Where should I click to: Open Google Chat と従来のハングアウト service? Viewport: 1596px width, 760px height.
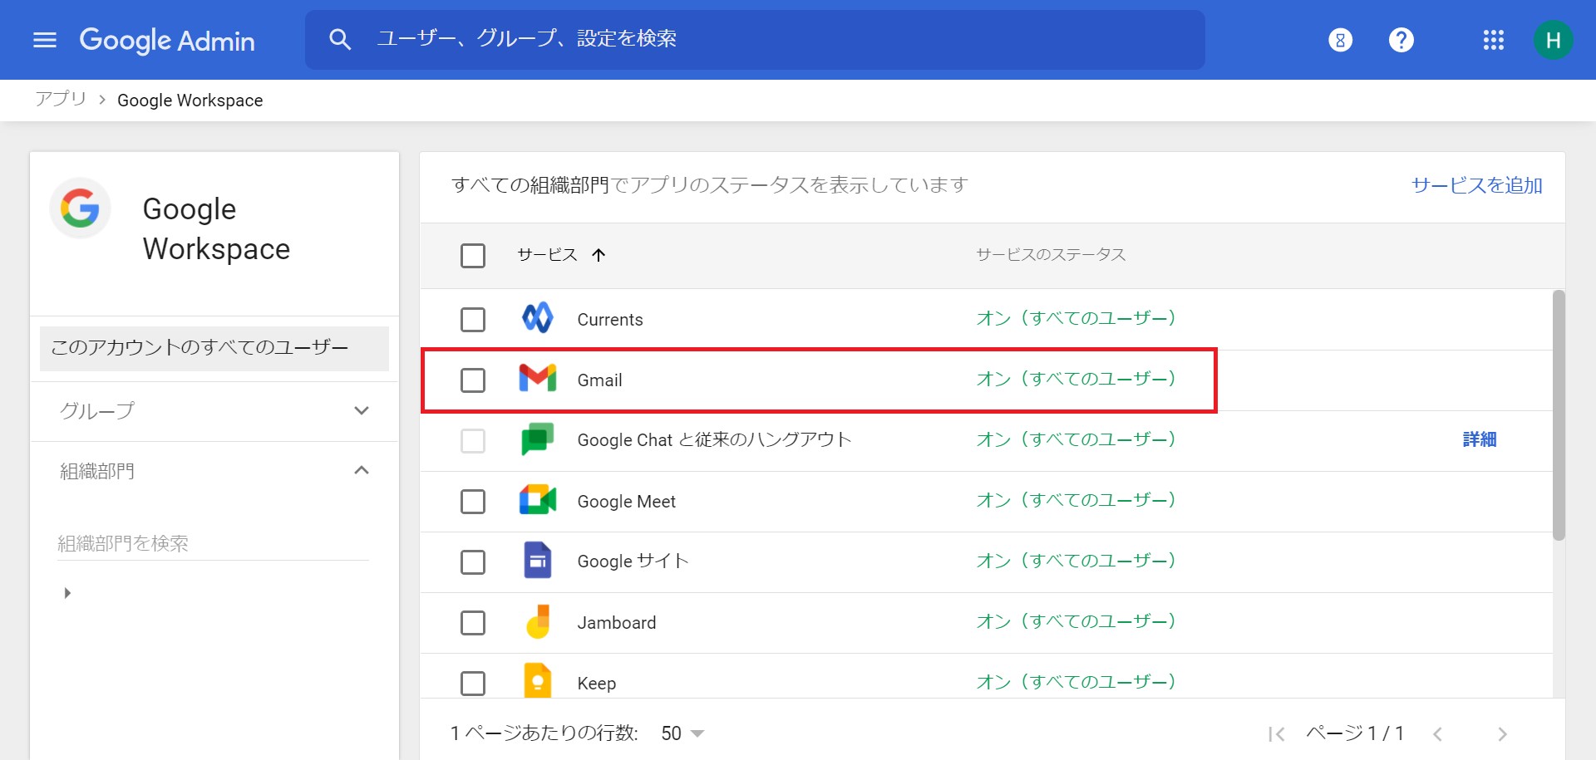pos(714,440)
